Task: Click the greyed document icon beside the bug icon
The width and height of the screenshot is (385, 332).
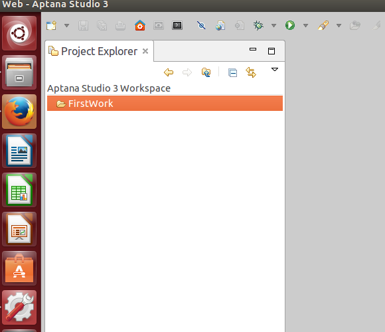Action: click(240, 25)
